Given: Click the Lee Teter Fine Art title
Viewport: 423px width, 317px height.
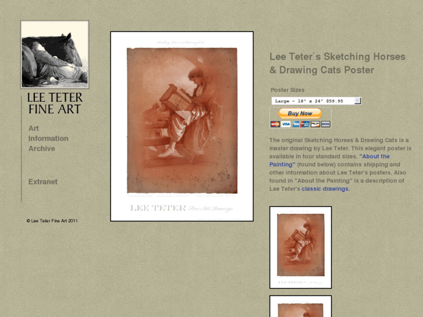Looking at the screenshot, I should [55, 104].
